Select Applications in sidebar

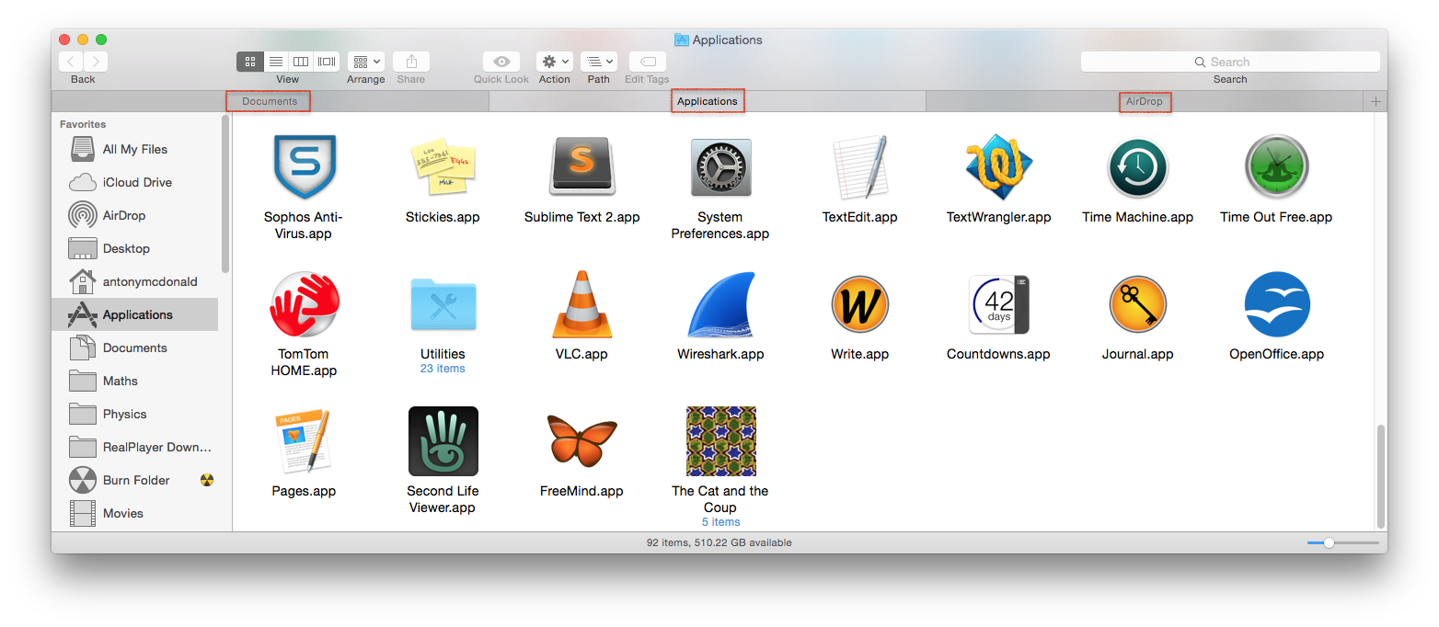pos(135,314)
